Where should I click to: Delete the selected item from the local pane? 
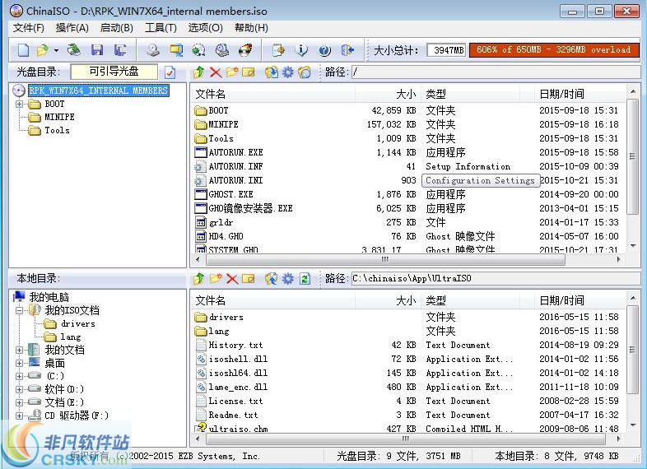tap(232, 279)
